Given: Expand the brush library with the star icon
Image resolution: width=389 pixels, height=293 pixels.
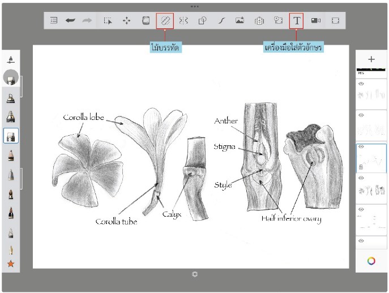Looking at the screenshot, I should 11,264.
